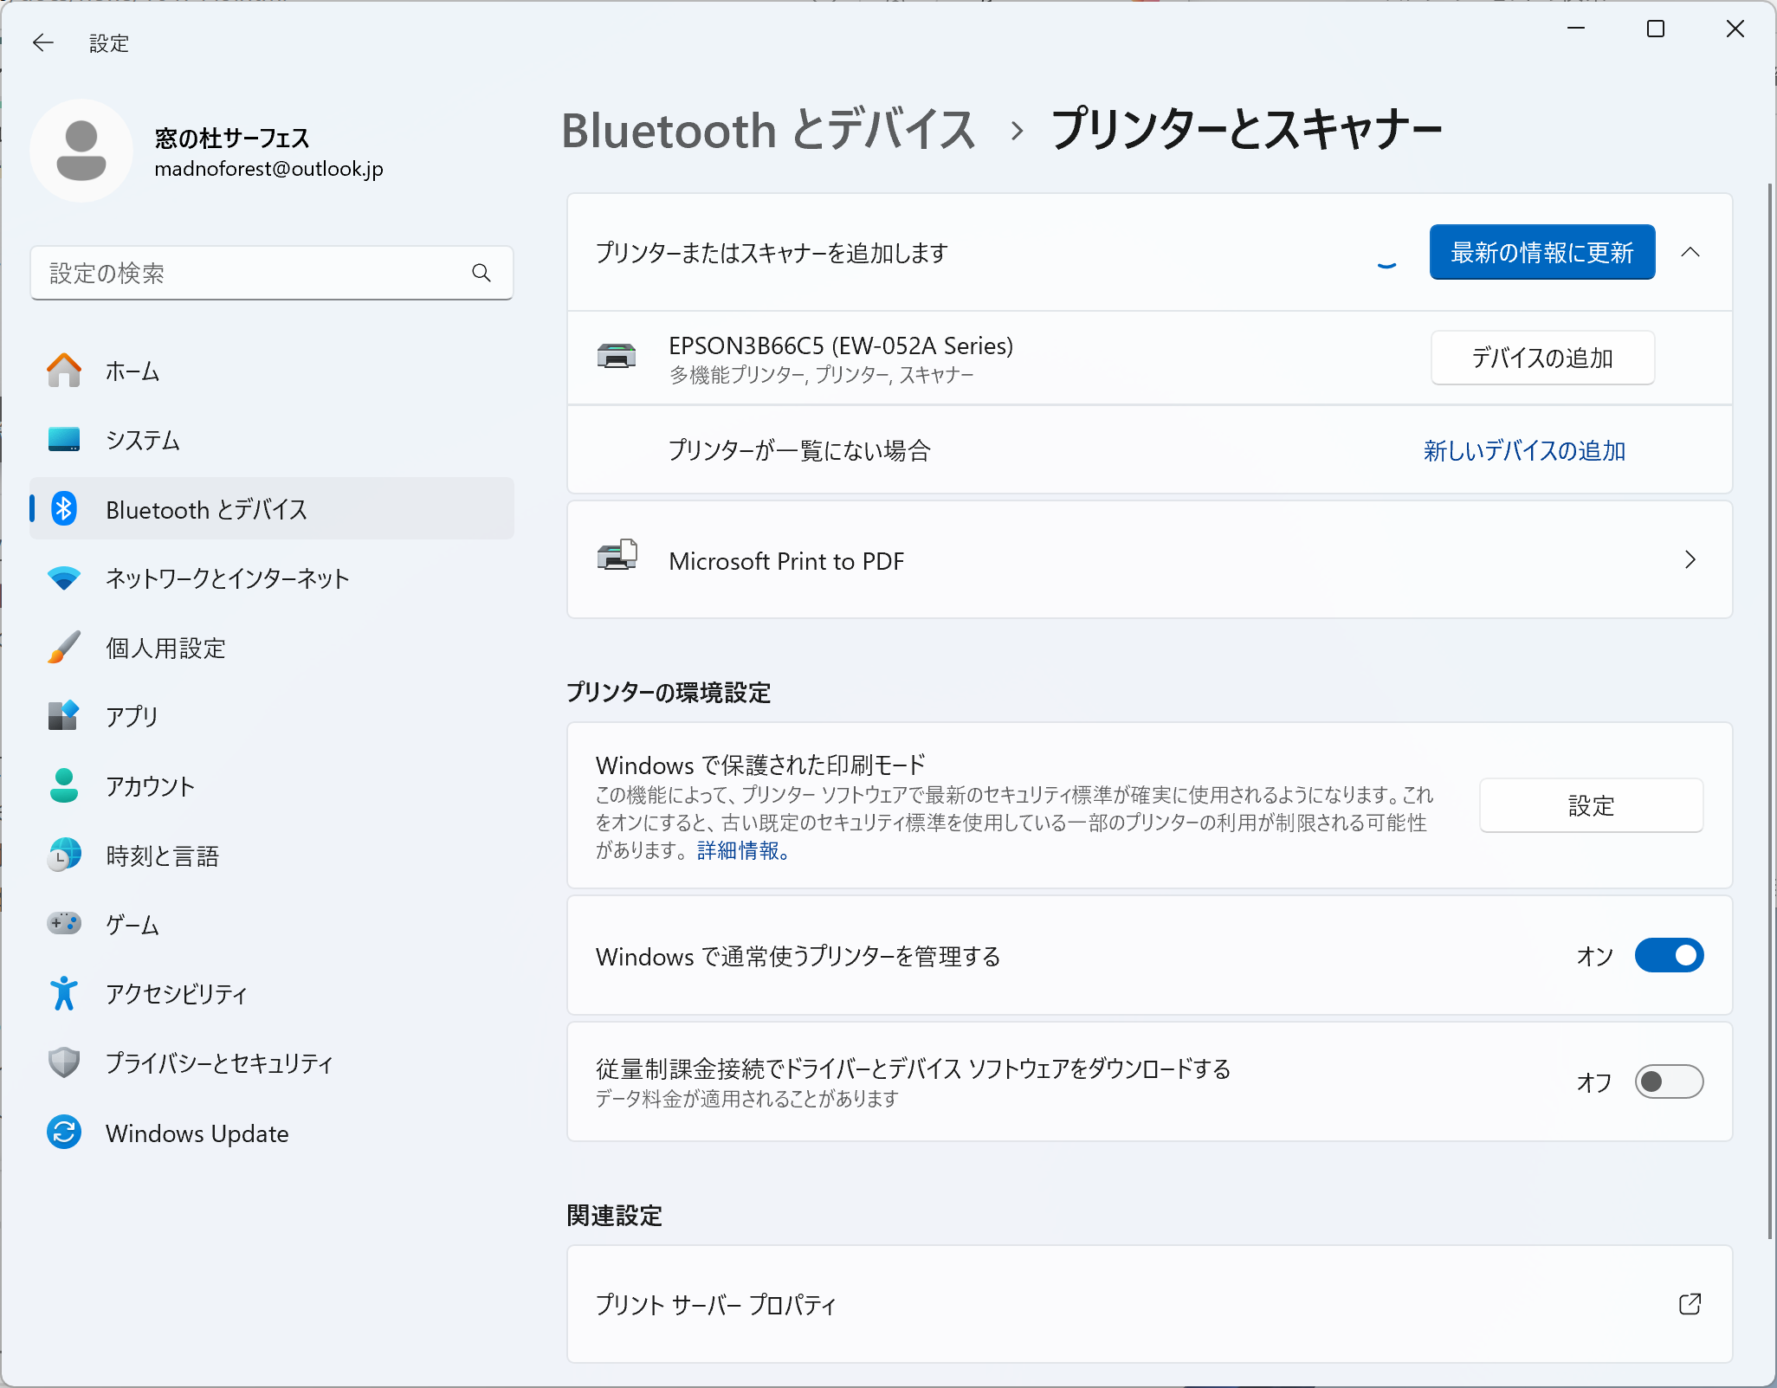
Task: Collapse the add printer or scanner section
Action: pyautogui.click(x=1691, y=252)
